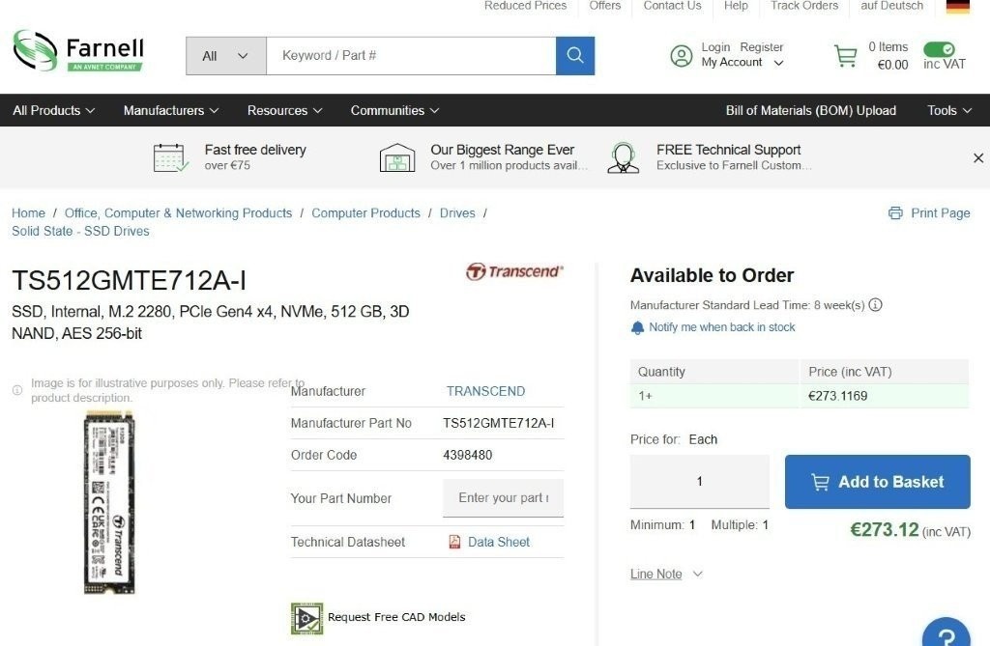Open the Tools menu dropdown
Image resolution: width=990 pixels, height=646 pixels.
(x=948, y=110)
